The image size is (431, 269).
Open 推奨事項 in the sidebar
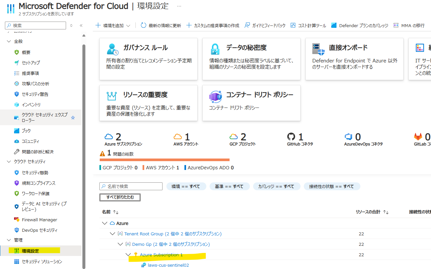coord(30,73)
